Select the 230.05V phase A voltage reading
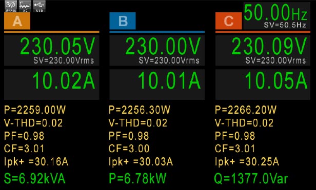Screen dimensions: 316x190 tap(57, 46)
